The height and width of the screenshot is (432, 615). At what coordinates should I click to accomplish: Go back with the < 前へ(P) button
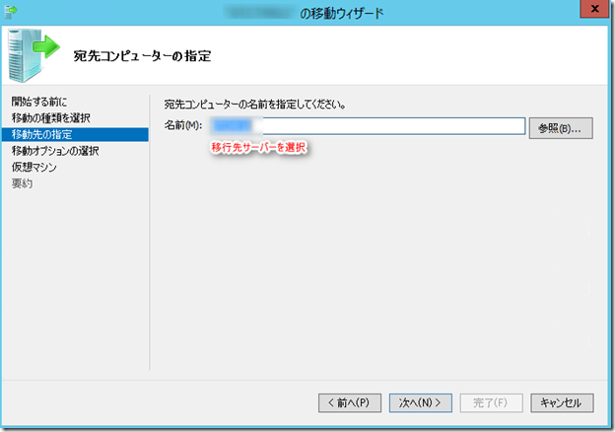pos(350,403)
